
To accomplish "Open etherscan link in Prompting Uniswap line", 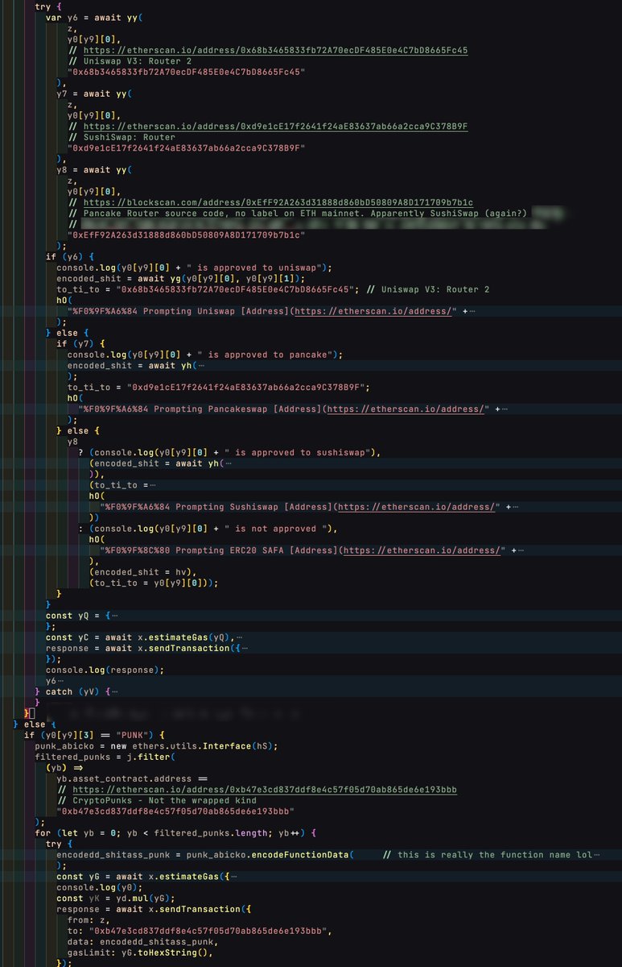I will pos(372,311).
